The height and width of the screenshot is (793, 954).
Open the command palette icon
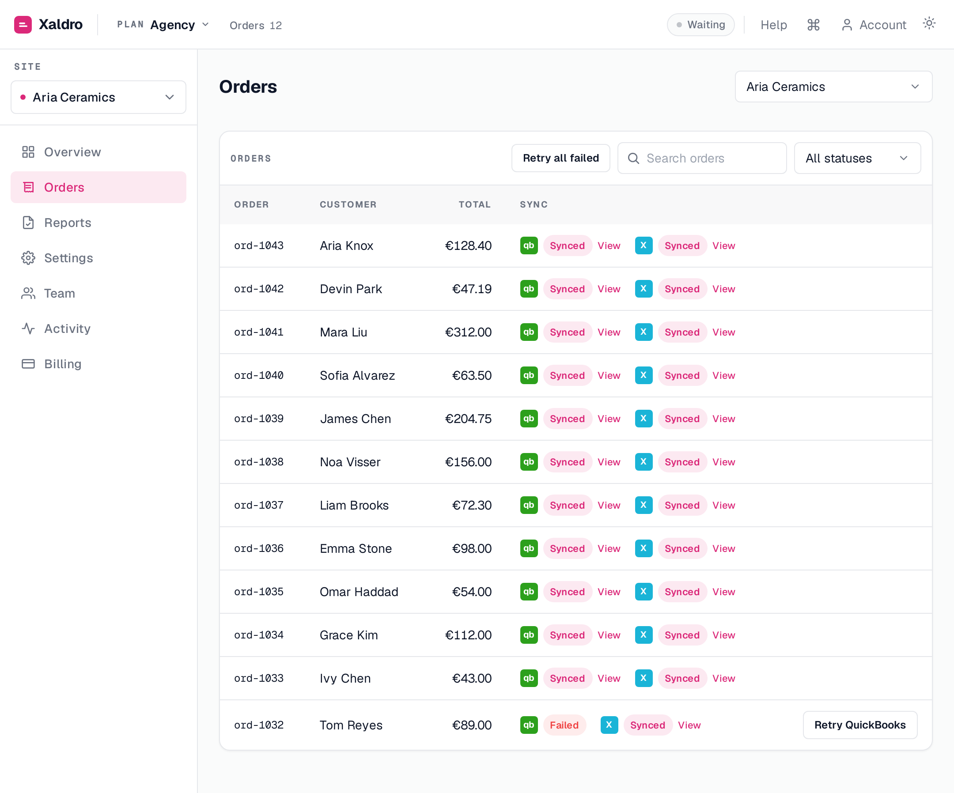click(x=813, y=25)
